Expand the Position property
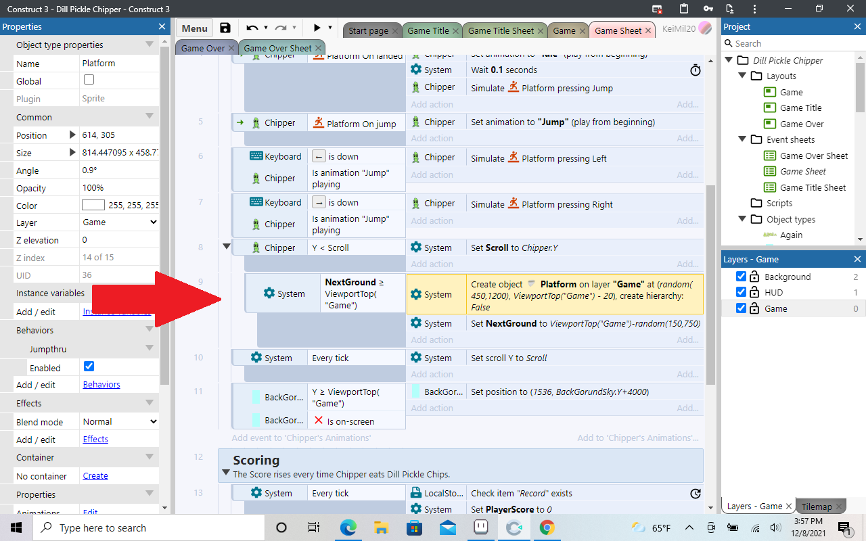The width and height of the screenshot is (866, 541). [x=73, y=135]
